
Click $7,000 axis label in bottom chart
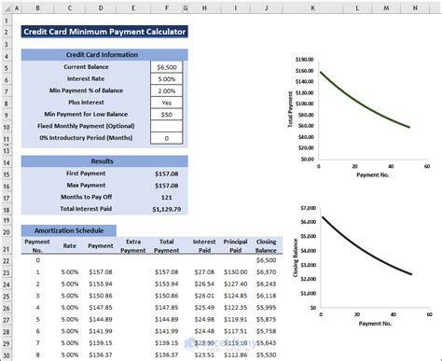click(x=309, y=208)
